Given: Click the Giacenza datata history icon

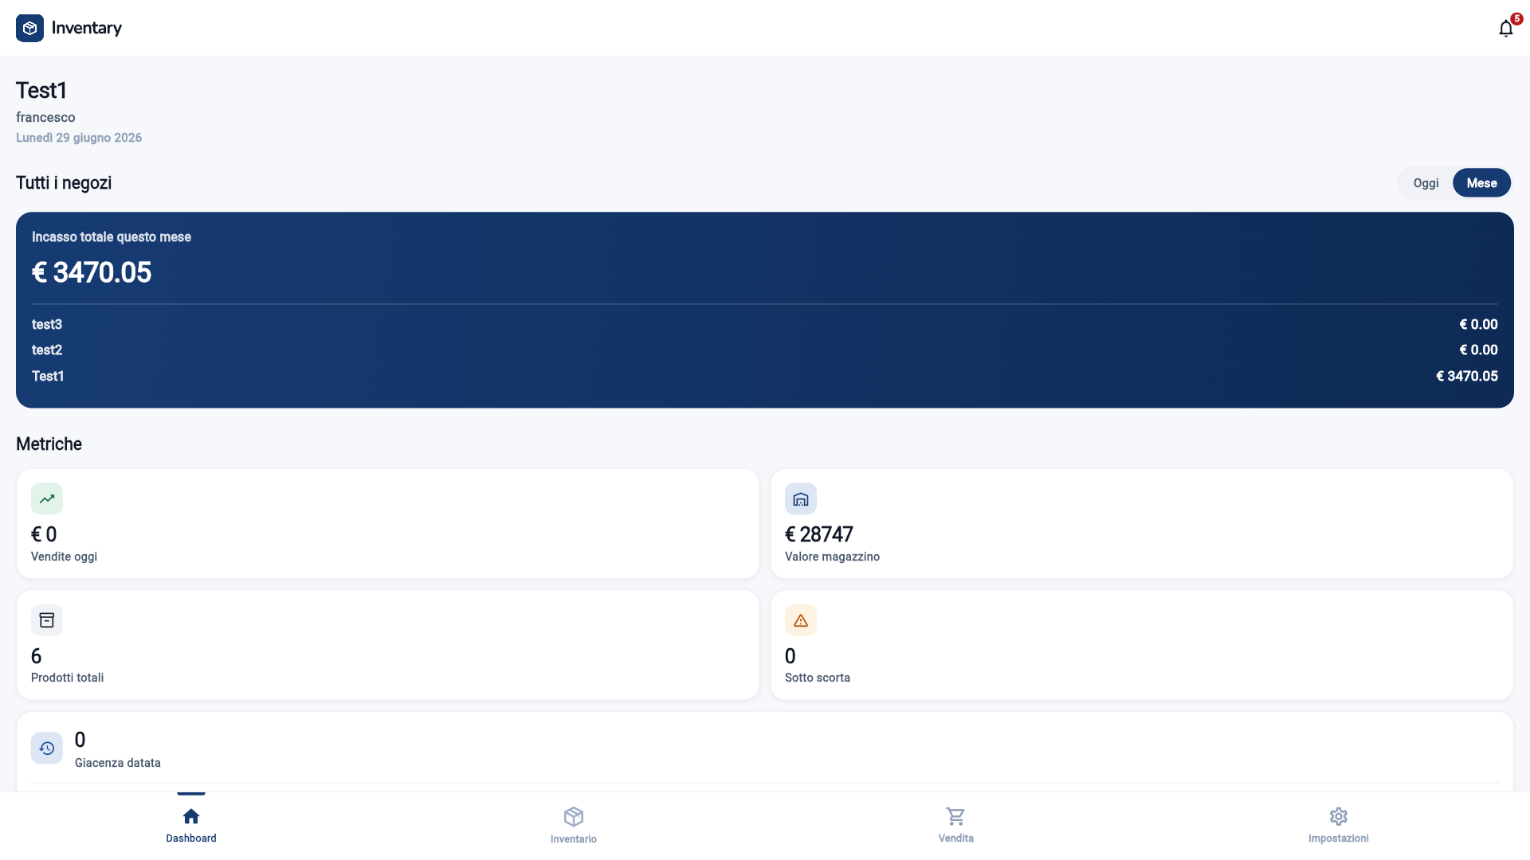Looking at the screenshot, I should click(46, 748).
